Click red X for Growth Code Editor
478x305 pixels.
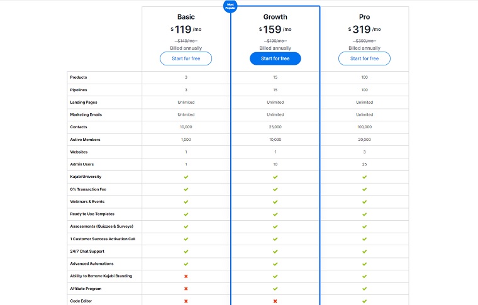pyautogui.click(x=275, y=301)
